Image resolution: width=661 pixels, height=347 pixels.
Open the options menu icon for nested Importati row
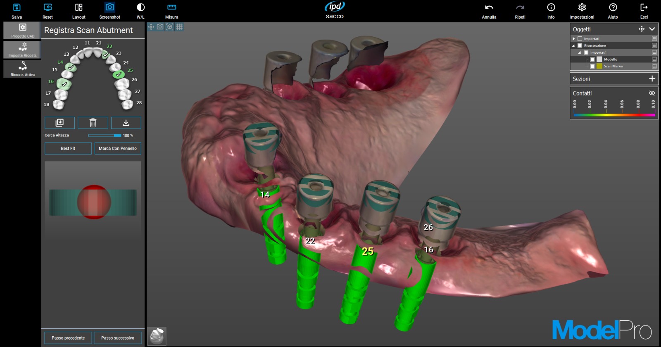click(x=654, y=52)
